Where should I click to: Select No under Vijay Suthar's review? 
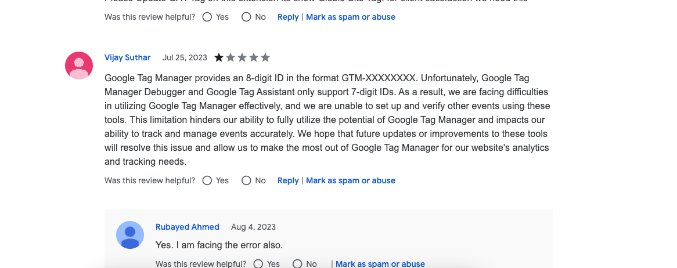[246, 180]
